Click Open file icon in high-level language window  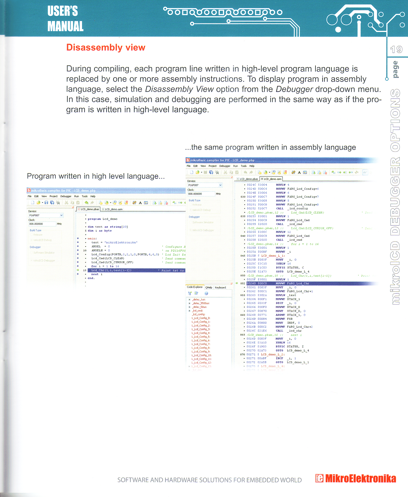pos(38,202)
